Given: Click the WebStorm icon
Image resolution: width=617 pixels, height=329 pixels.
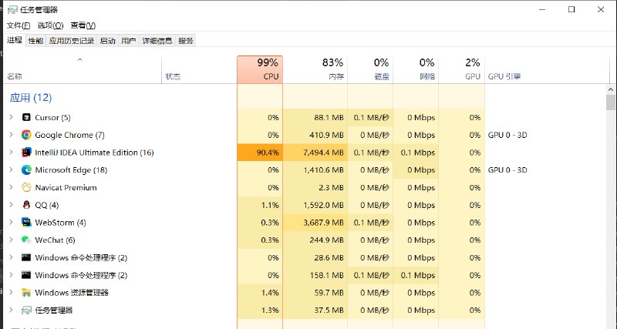Looking at the screenshot, I should pyautogui.click(x=26, y=223).
